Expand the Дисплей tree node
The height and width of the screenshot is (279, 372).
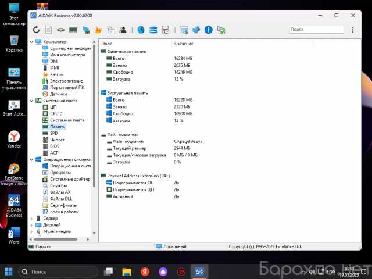point(31,225)
